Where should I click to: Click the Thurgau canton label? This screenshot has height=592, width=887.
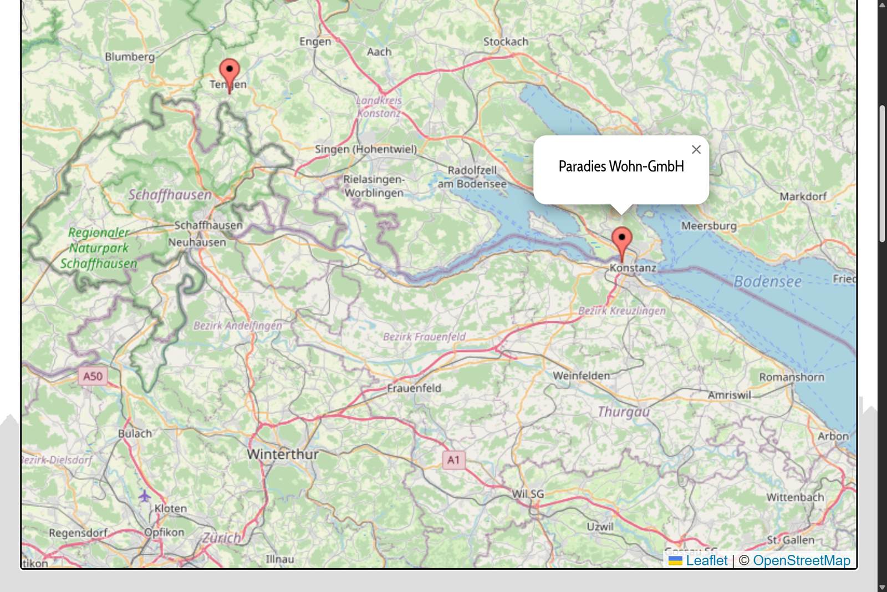[623, 412]
